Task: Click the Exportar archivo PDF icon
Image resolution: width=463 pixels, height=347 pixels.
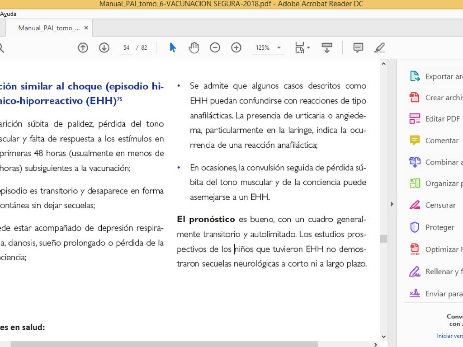Action: click(x=415, y=76)
